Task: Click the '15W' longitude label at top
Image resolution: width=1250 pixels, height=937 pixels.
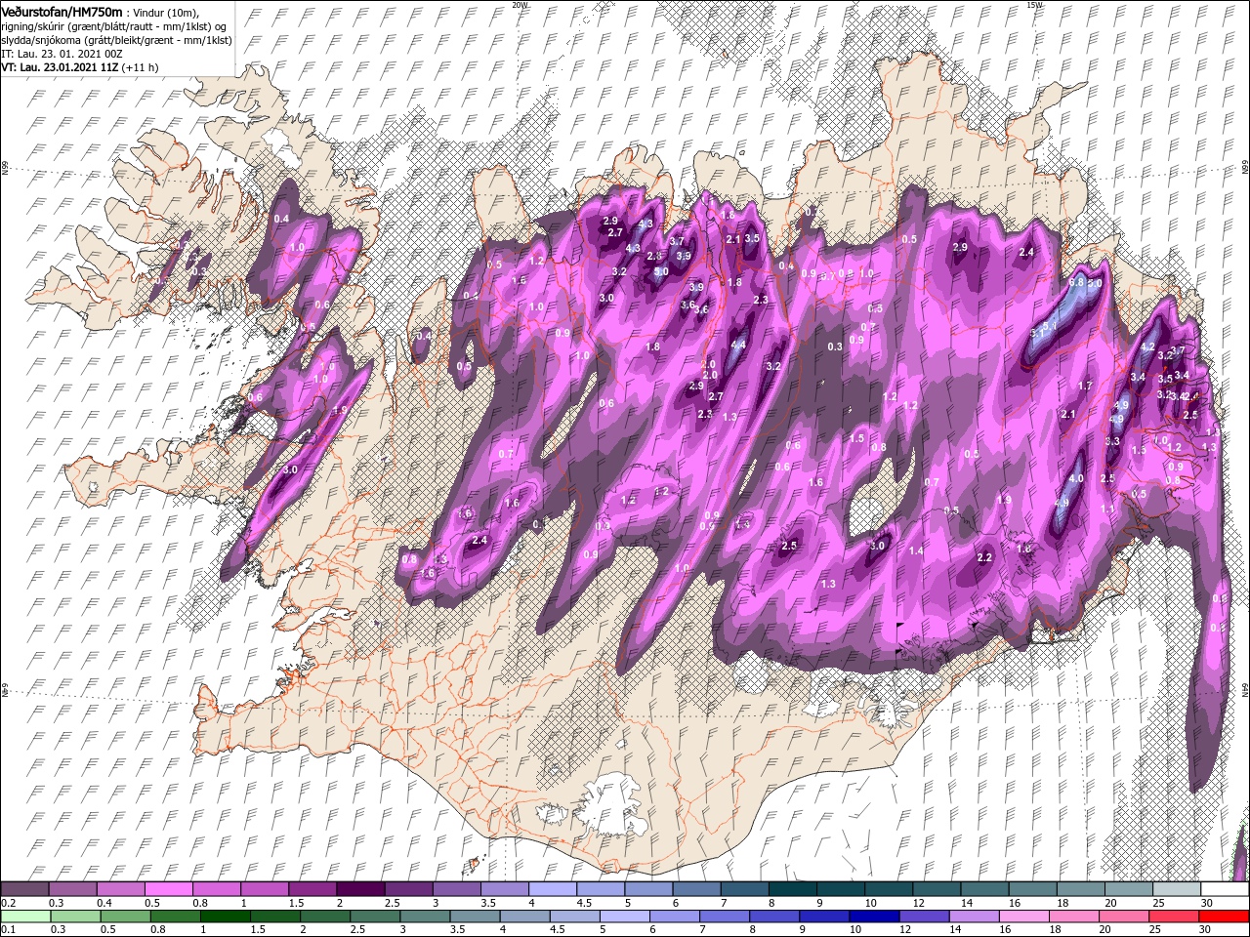Action: click(1034, 5)
